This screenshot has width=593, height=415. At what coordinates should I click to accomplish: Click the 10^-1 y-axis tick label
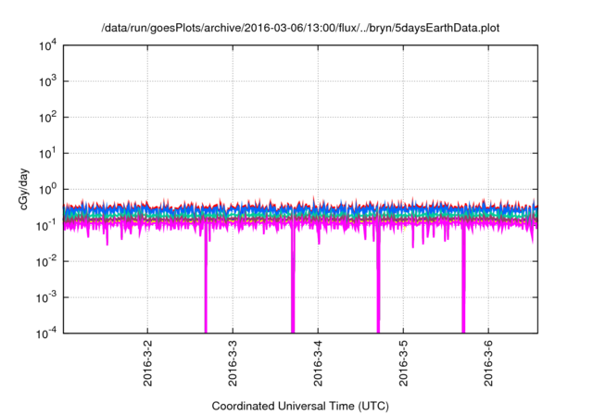tap(46, 225)
